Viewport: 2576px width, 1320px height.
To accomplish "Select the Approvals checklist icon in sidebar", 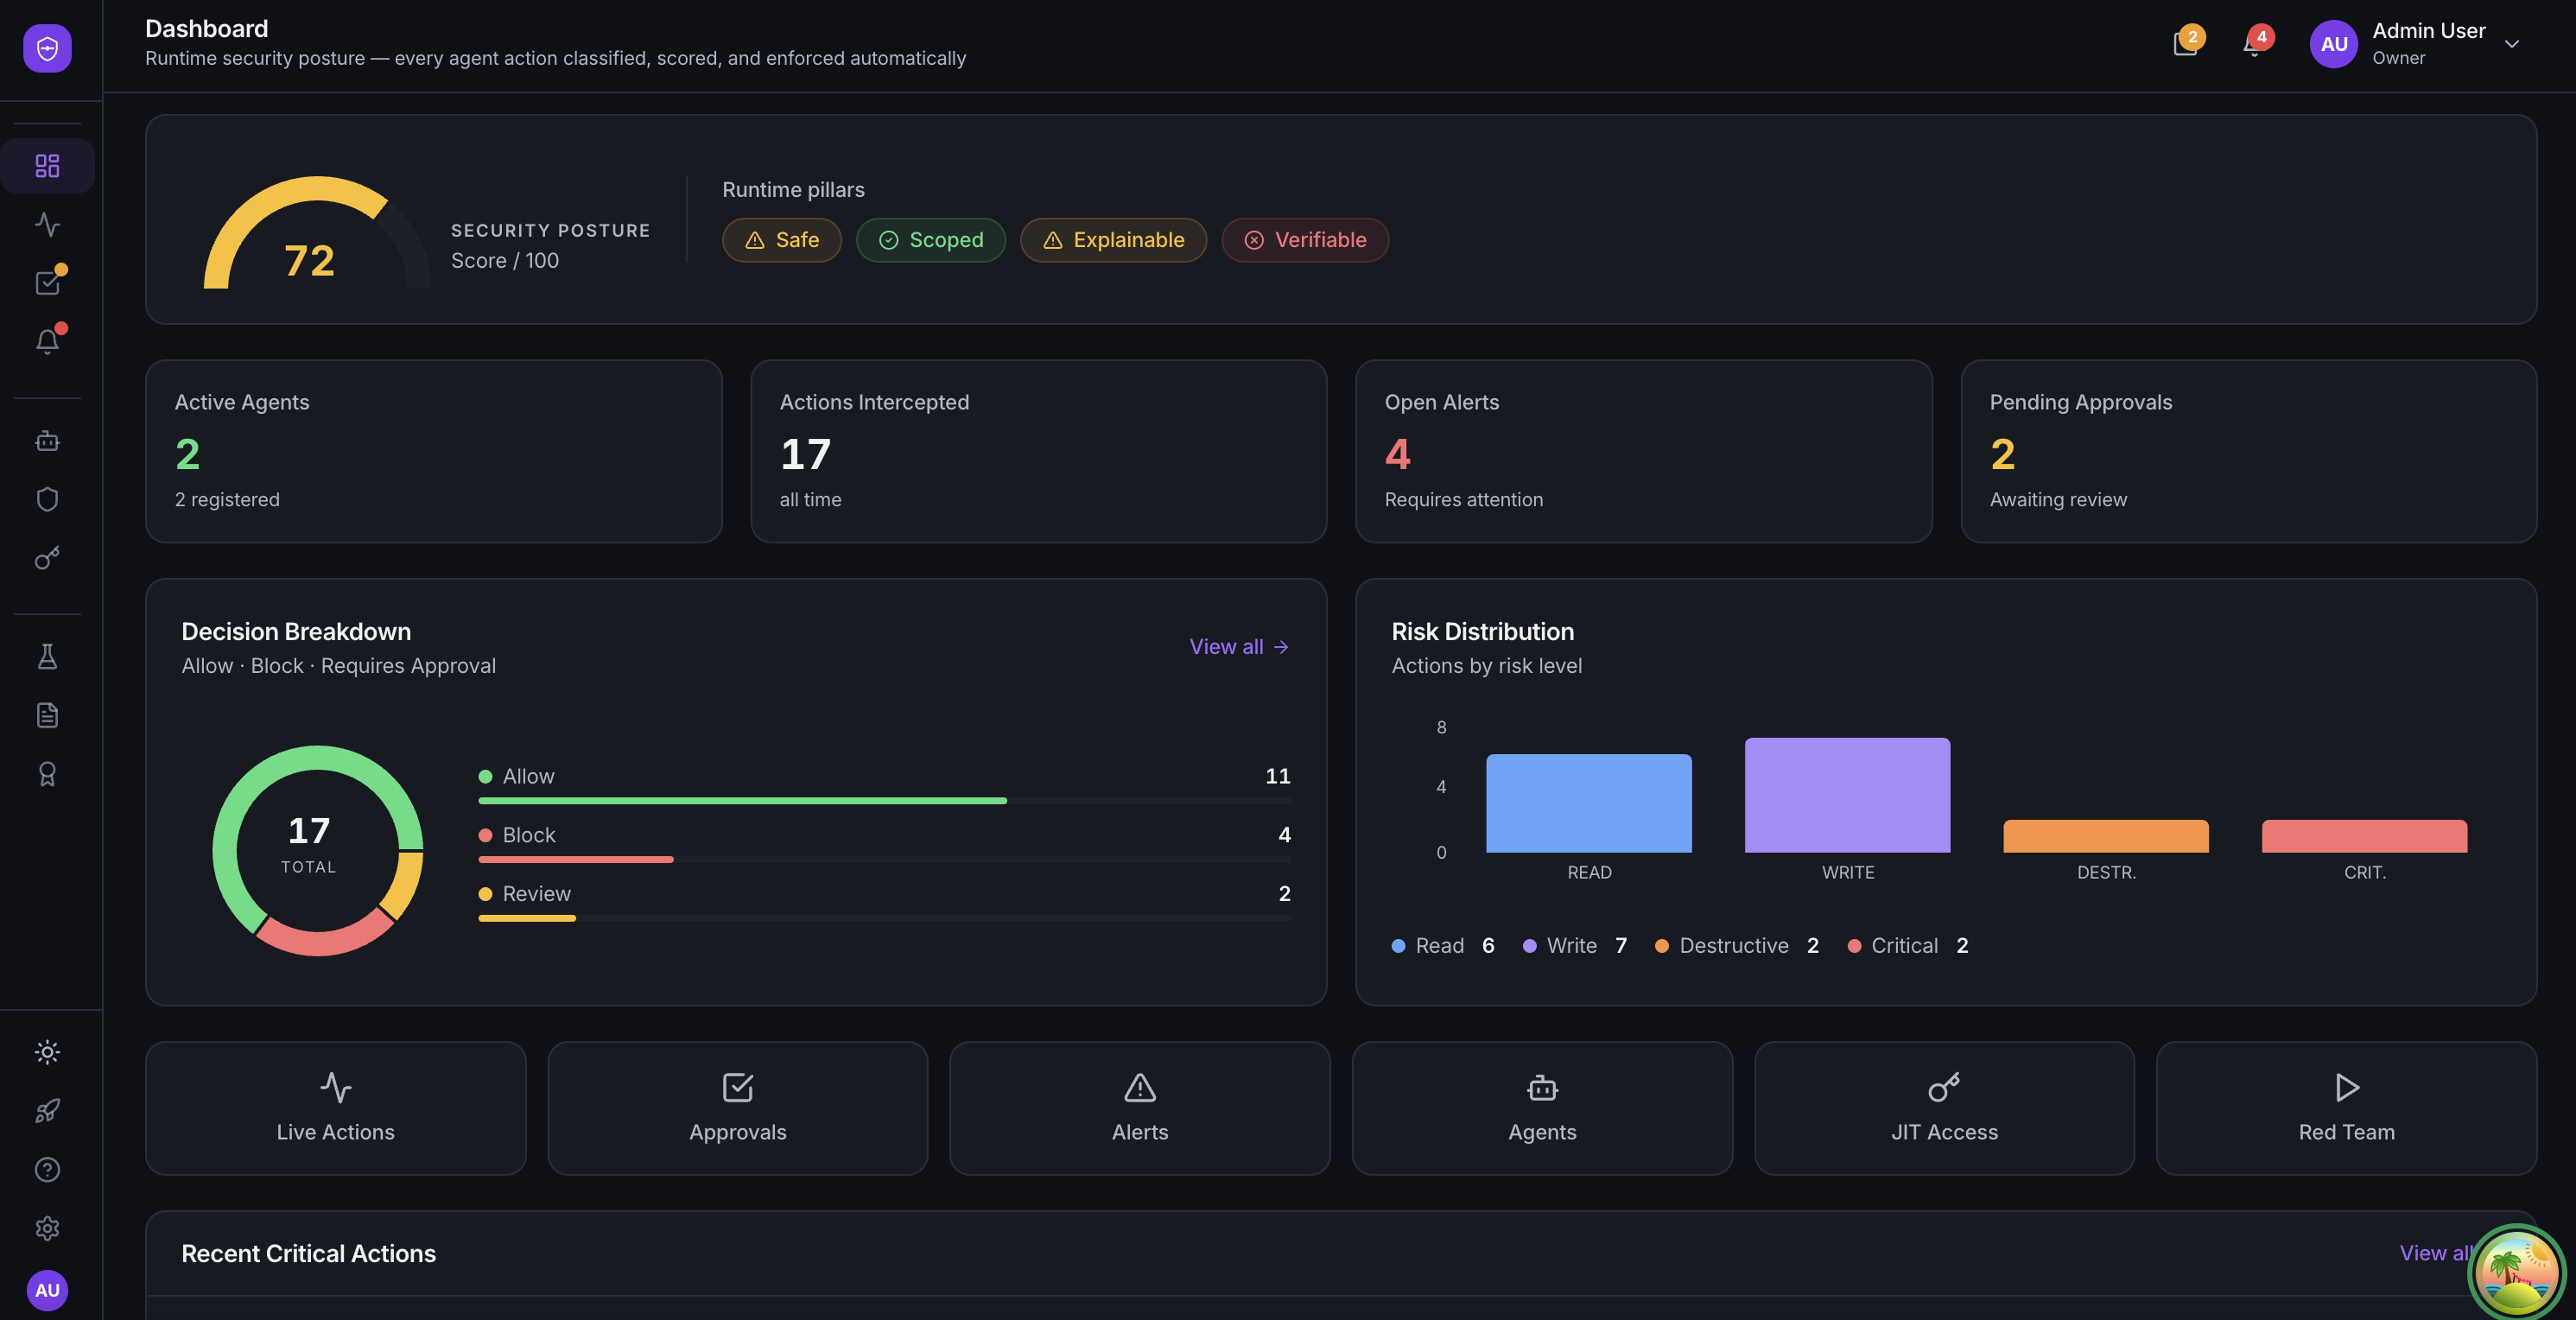I will tap(47, 281).
